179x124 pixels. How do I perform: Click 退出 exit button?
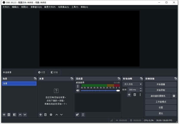pos(161,113)
